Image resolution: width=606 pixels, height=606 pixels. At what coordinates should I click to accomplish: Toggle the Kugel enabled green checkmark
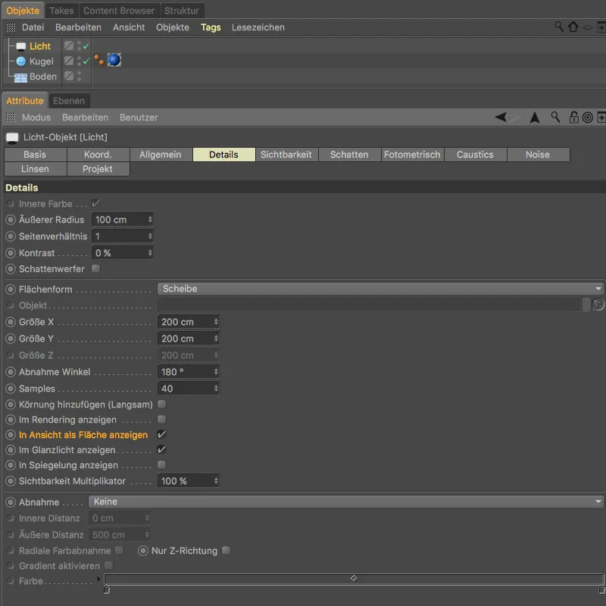[86, 61]
